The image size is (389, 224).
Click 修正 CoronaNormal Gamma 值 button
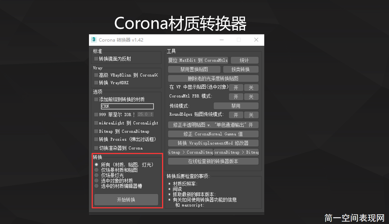[213, 134]
